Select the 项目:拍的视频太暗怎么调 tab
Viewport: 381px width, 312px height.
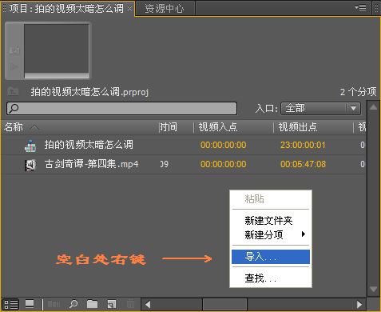click(66, 9)
